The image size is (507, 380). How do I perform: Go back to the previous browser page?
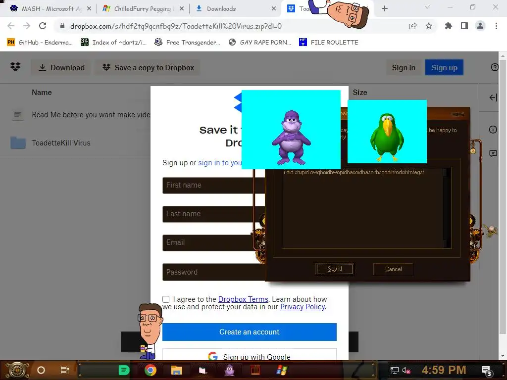point(11,26)
